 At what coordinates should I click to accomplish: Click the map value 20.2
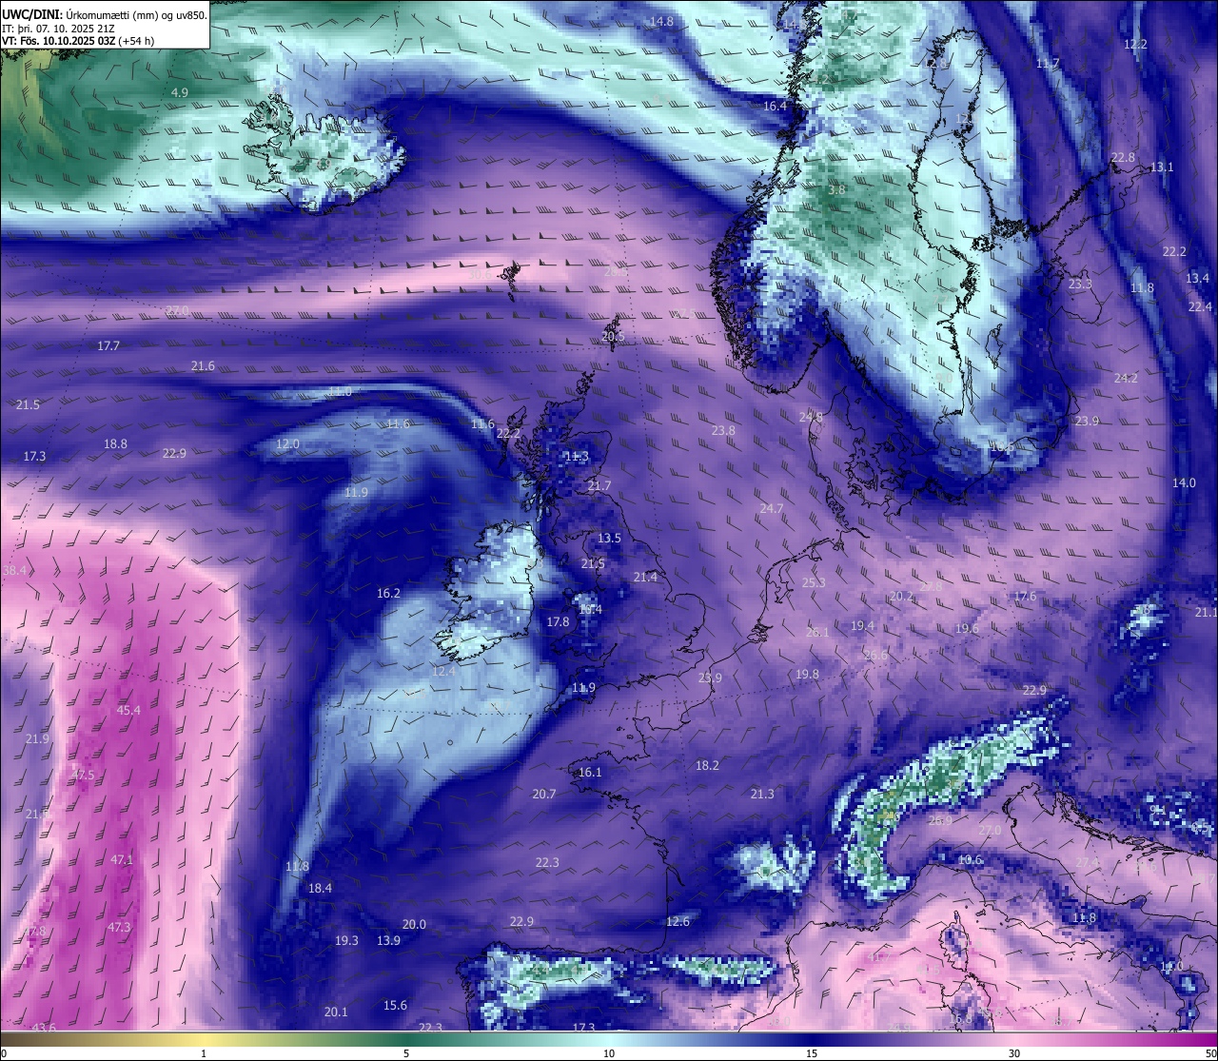(901, 596)
